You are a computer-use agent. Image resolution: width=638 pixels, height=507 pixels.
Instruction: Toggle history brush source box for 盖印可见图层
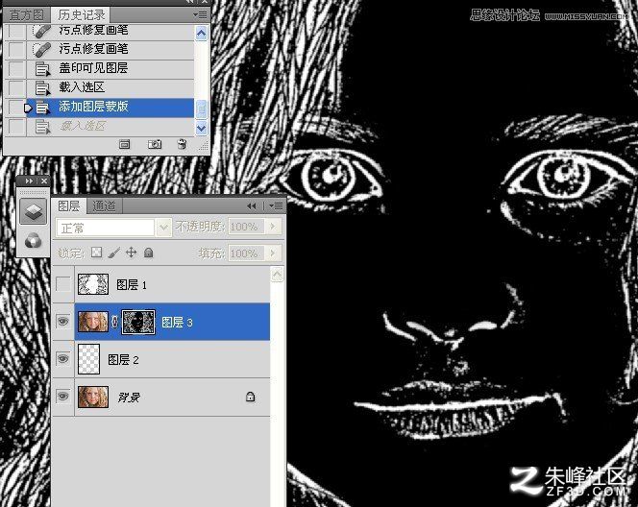15,69
